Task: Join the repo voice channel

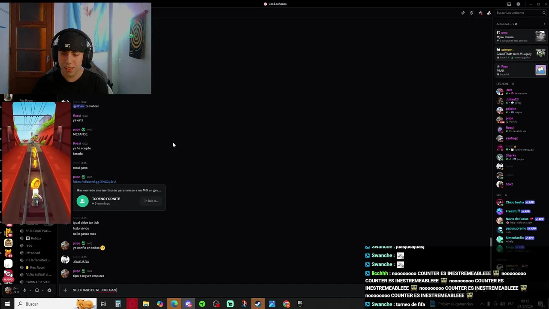Action: point(36,245)
